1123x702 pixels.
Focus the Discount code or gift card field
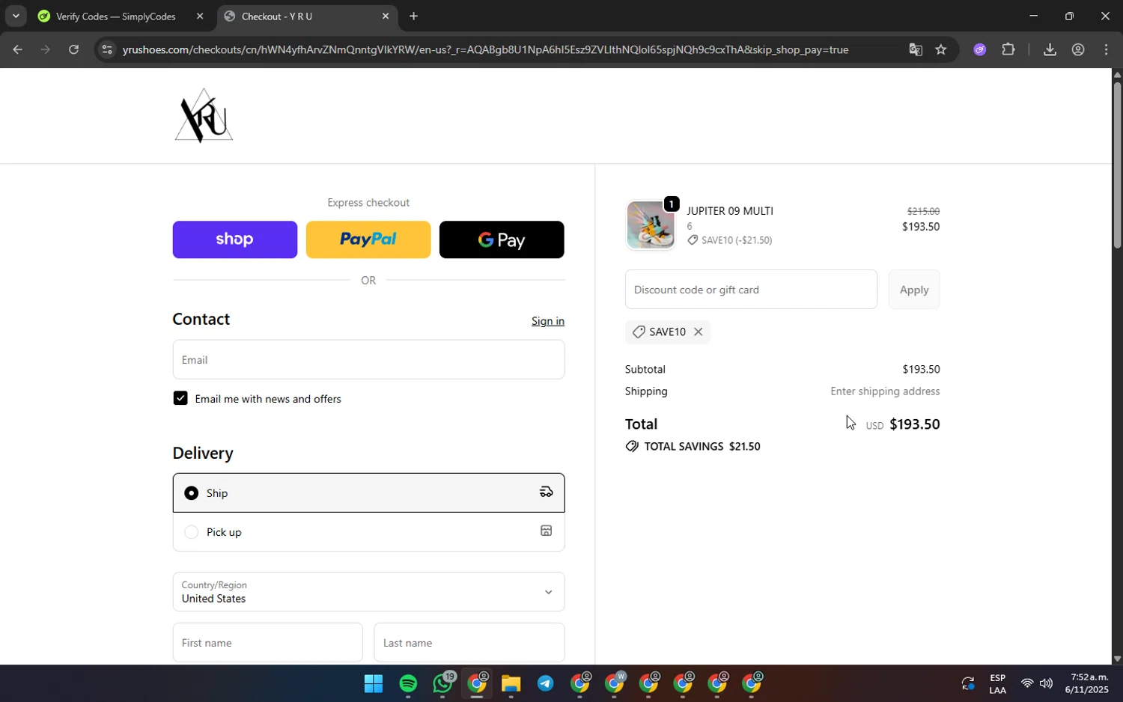[x=751, y=290]
